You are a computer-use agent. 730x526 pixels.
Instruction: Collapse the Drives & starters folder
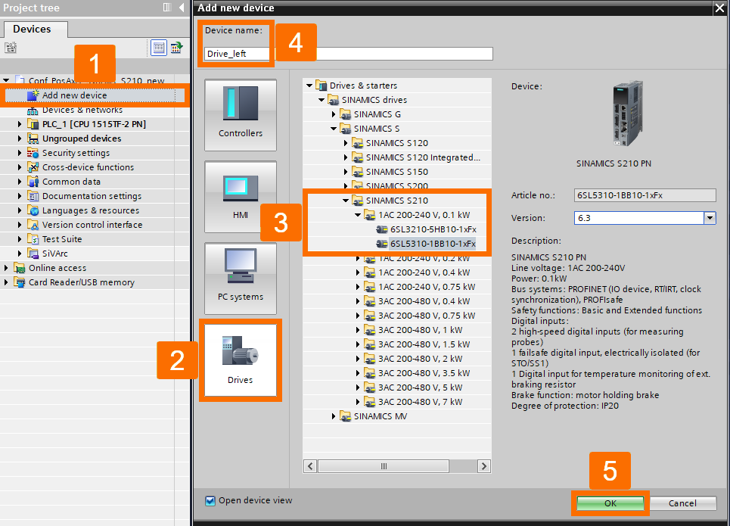309,86
